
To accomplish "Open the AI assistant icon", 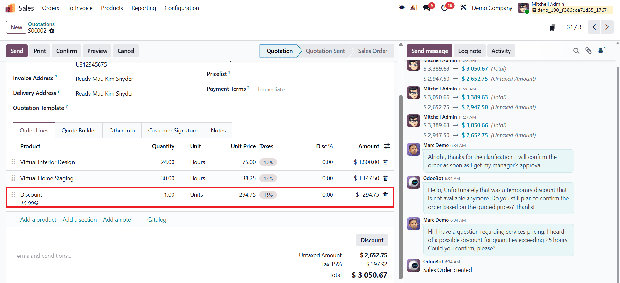I will click(x=414, y=7).
